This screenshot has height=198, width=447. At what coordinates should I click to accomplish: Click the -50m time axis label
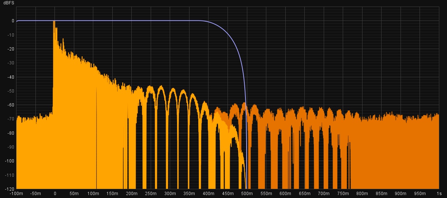(35, 194)
